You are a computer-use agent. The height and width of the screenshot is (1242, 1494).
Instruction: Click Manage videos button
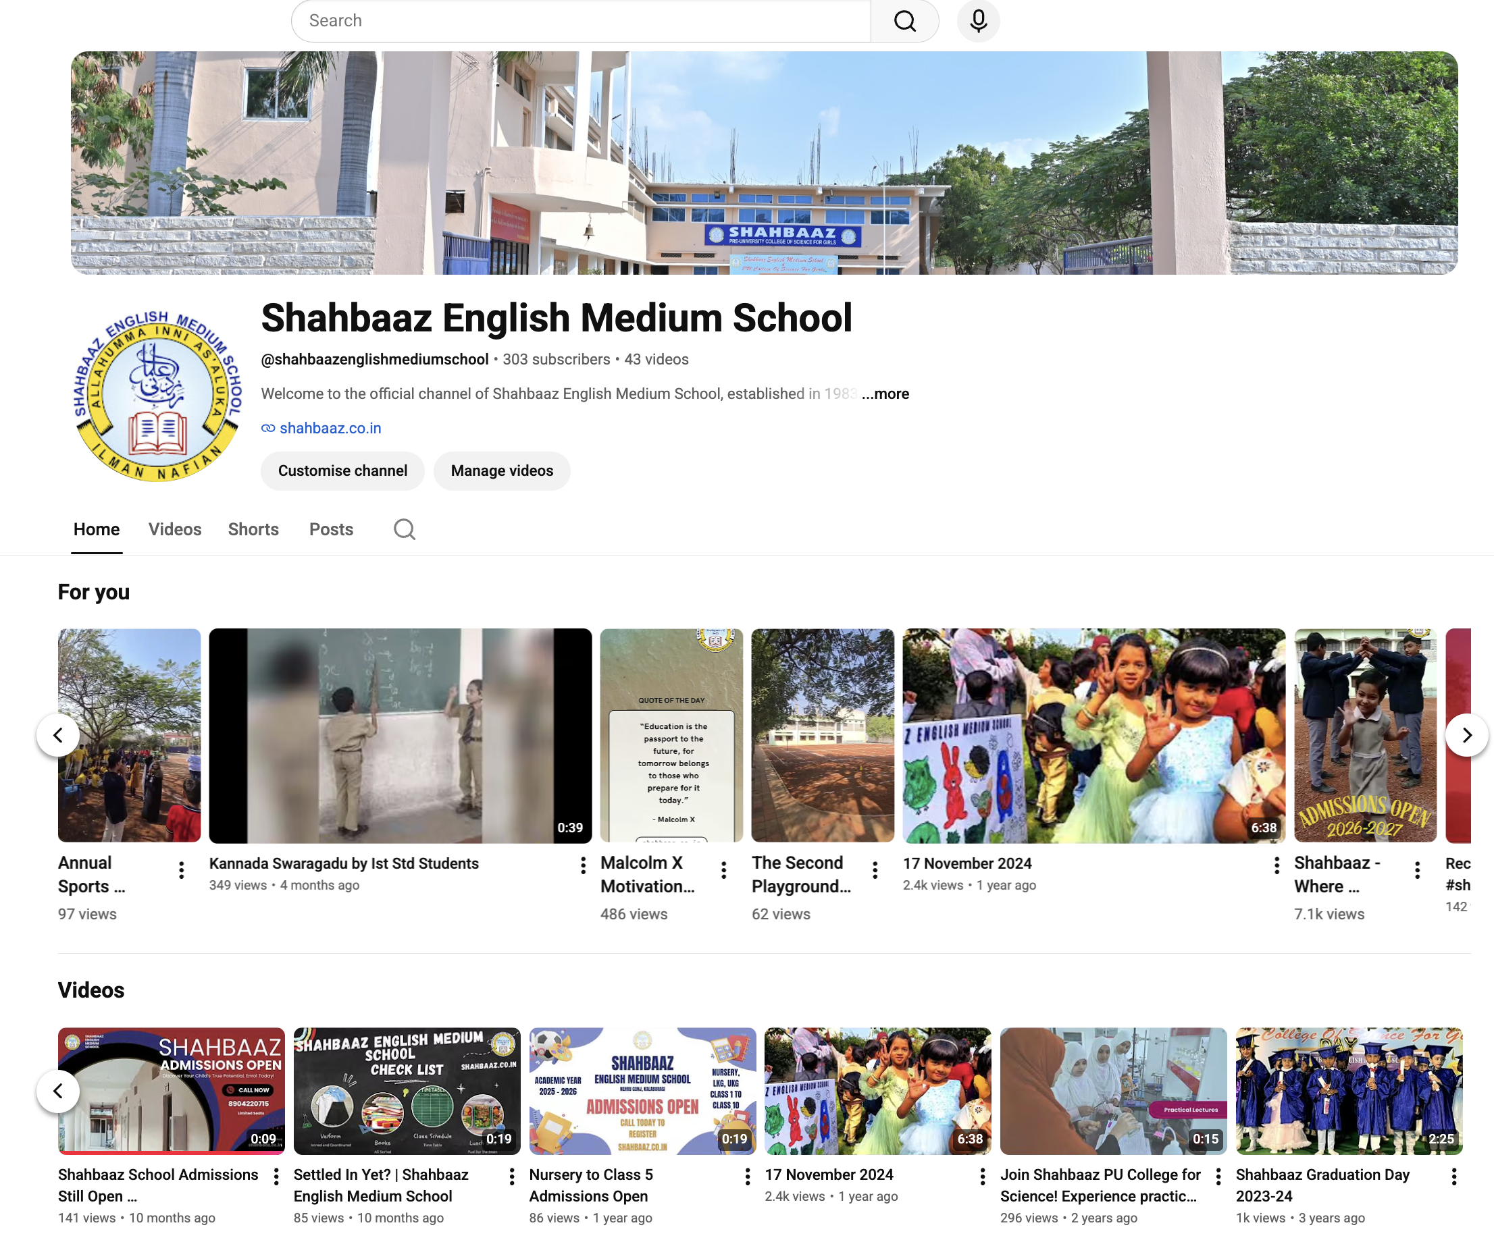(502, 470)
